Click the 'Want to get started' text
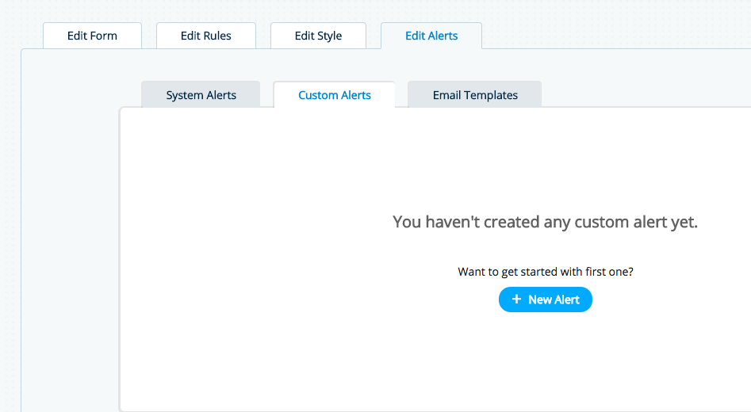 (x=545, y=272)
